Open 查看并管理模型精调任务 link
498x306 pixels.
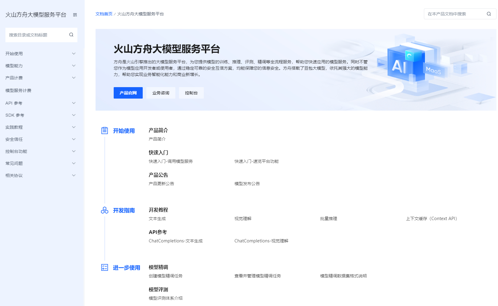pyautogui.click(x=258, y=276)
